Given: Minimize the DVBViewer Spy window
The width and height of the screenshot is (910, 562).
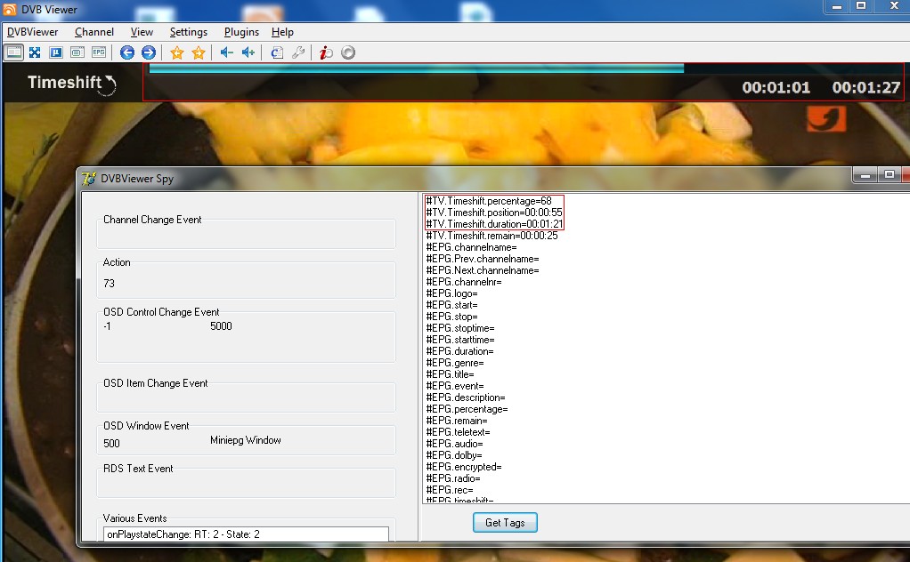Looking at the screenshot, I should click(x=865, y=175).
